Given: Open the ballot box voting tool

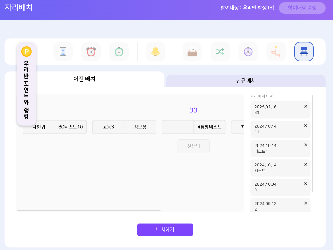Looking at the screenshot, I should click(192, 52).
